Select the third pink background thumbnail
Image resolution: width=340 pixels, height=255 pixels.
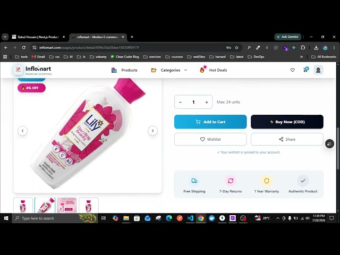pos(67,206)
